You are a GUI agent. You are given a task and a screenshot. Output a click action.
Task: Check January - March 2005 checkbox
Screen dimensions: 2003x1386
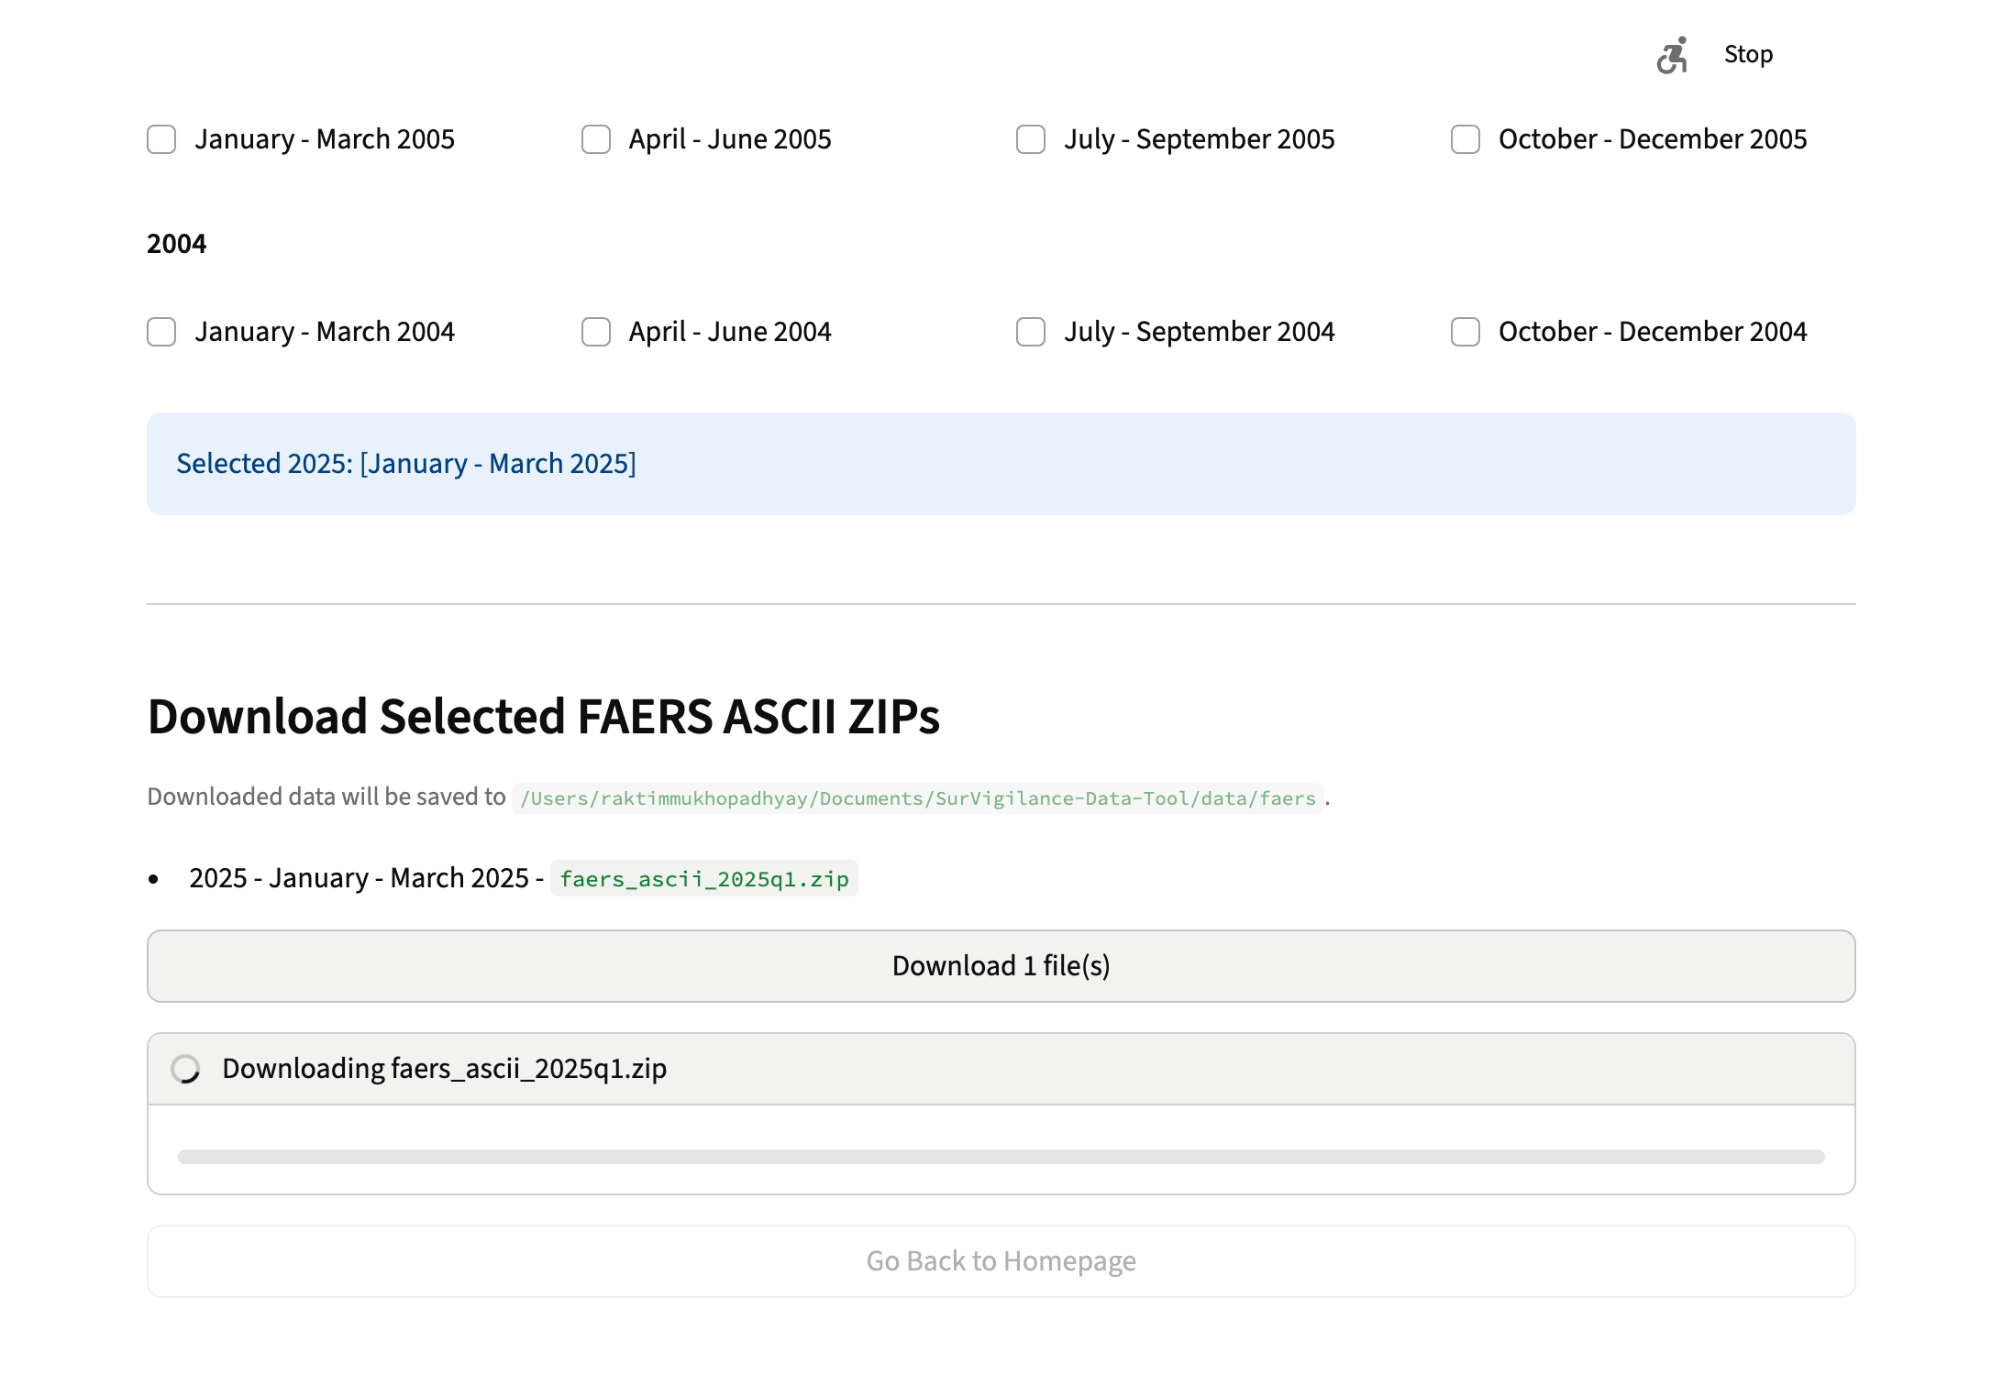(x=161, y=139)
